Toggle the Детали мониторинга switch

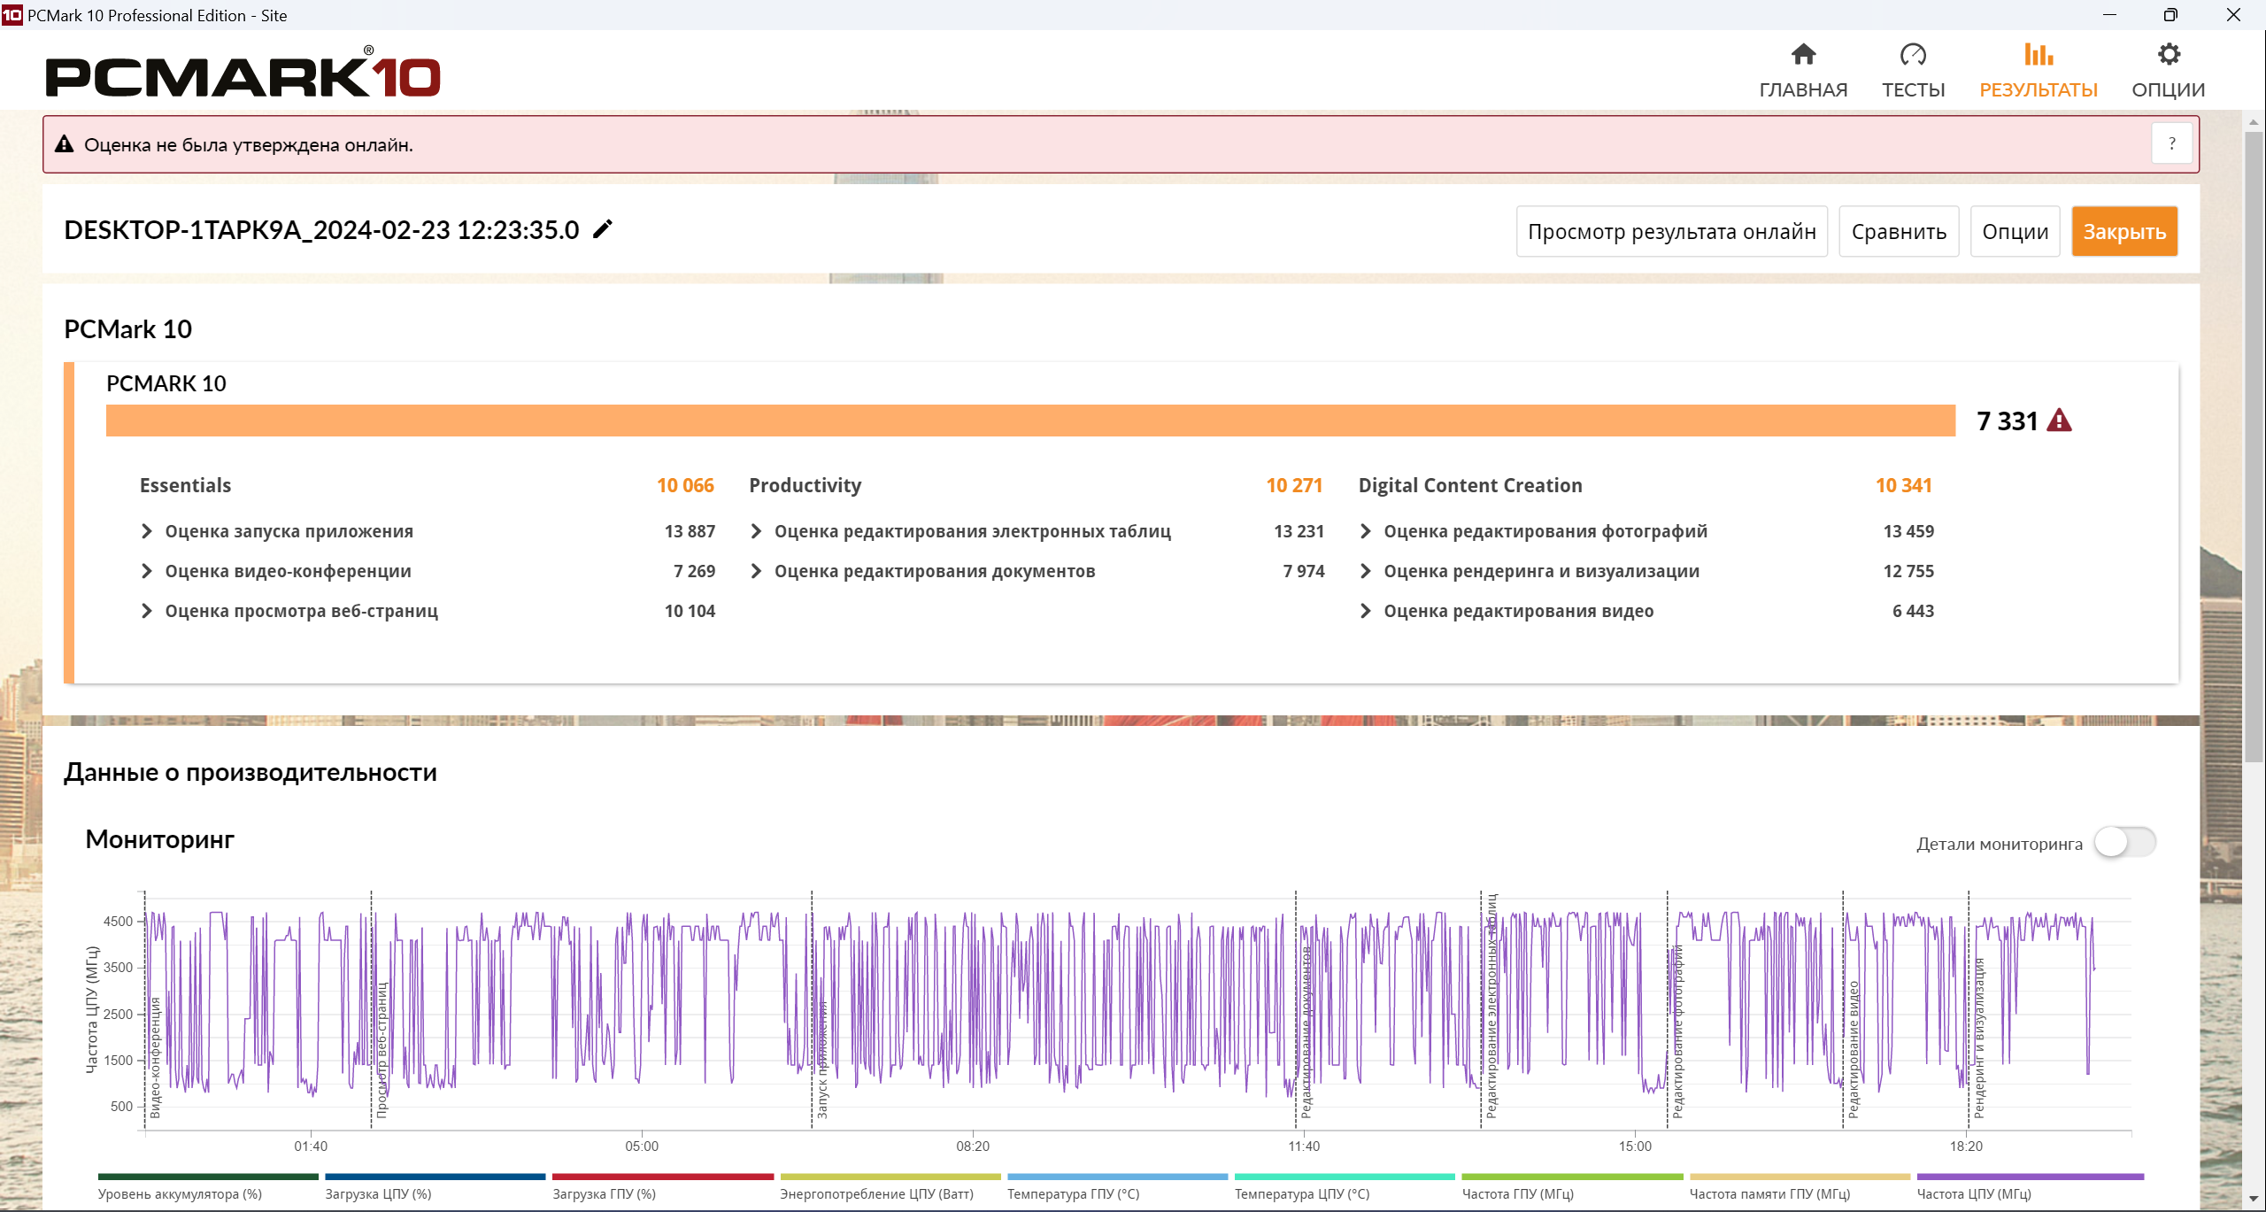(2124, 842)
